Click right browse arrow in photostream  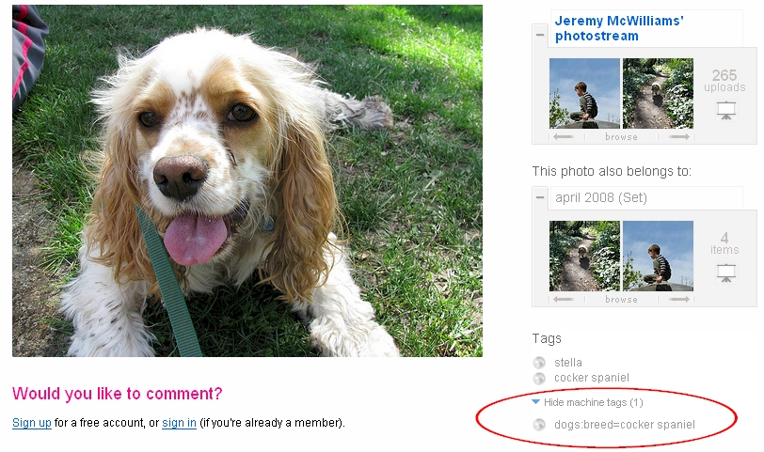[x=679, y=136]
